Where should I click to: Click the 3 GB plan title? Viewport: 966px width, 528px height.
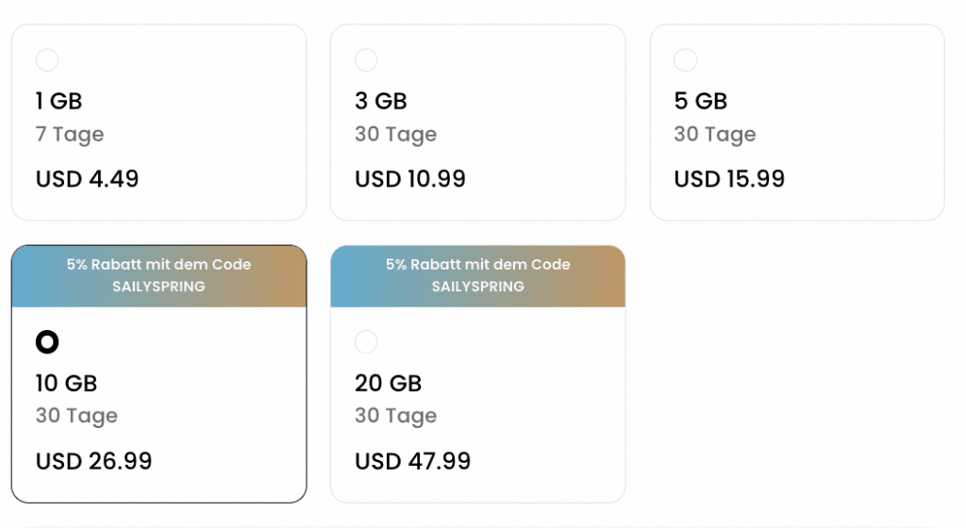coord(381,101)
